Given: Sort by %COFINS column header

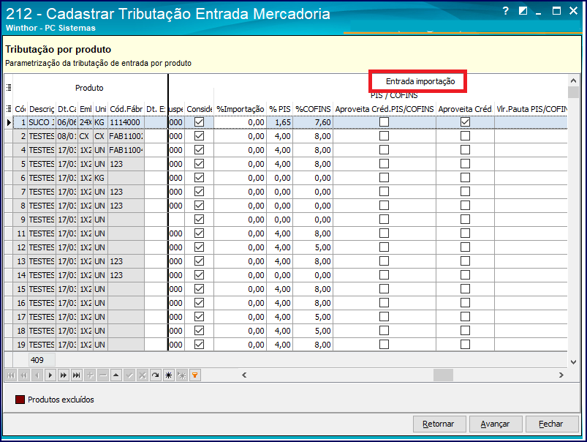Looking at the screenshot, I should pyautogui.click(x=313, y=109).
